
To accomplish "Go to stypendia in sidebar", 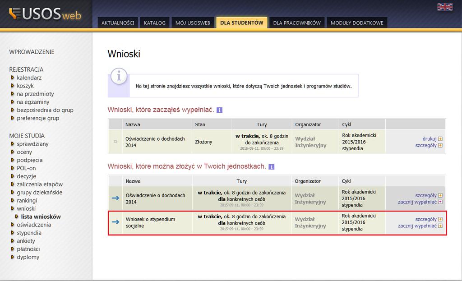I will coord(29,233).
